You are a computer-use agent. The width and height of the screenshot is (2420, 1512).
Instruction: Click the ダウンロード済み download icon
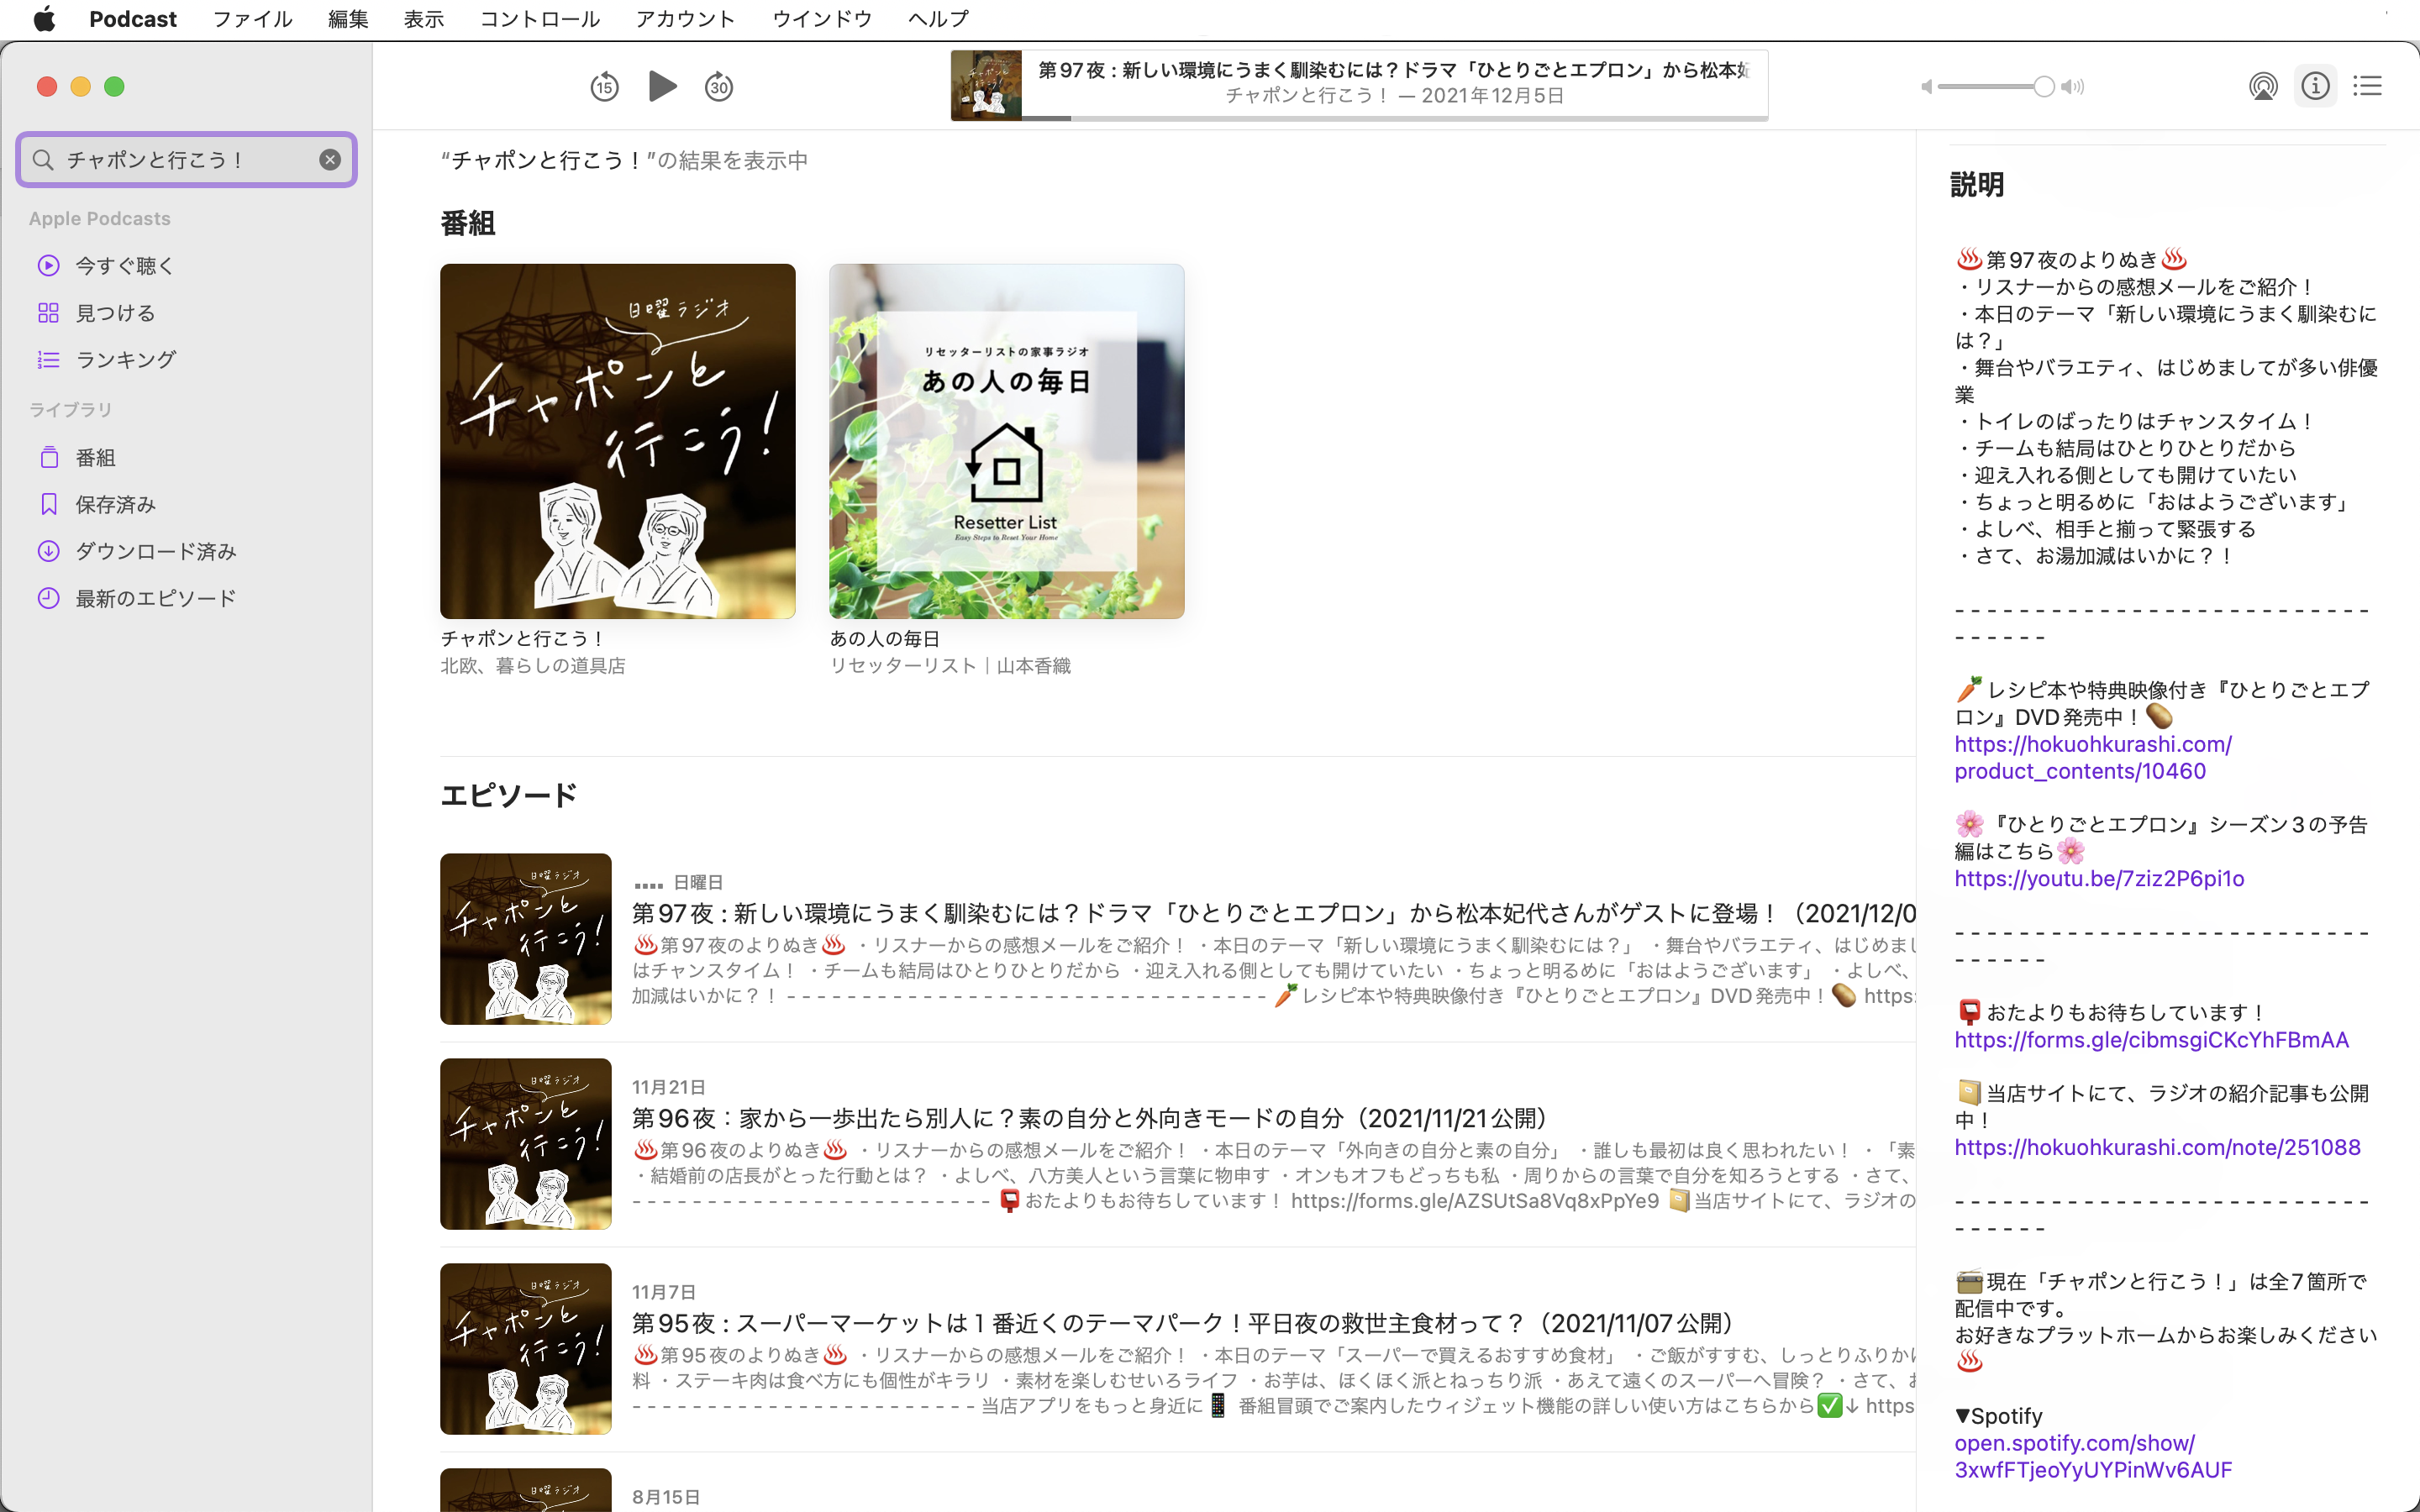pyautogui.click(x=48, y=552)
